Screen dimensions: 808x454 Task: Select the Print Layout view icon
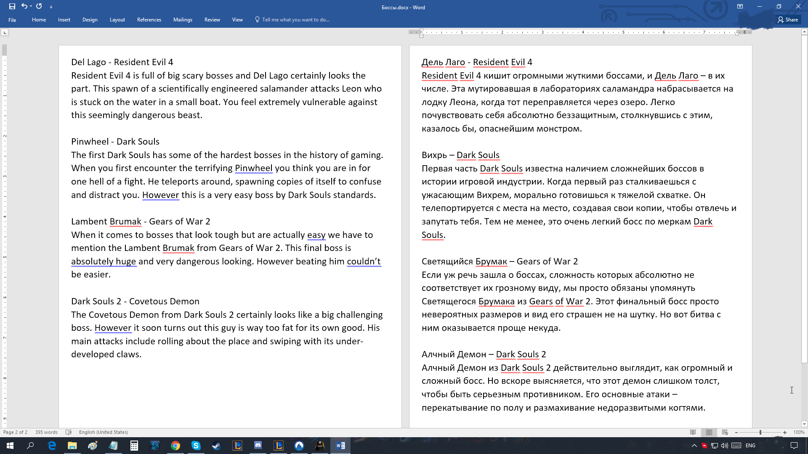point(709,432)
